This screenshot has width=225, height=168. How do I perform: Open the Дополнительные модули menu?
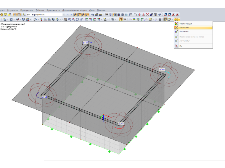tap(74, 10)
